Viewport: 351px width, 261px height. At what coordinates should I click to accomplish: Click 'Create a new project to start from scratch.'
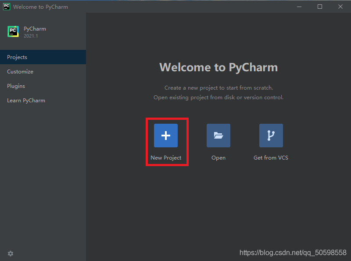[x=218, y=88]
